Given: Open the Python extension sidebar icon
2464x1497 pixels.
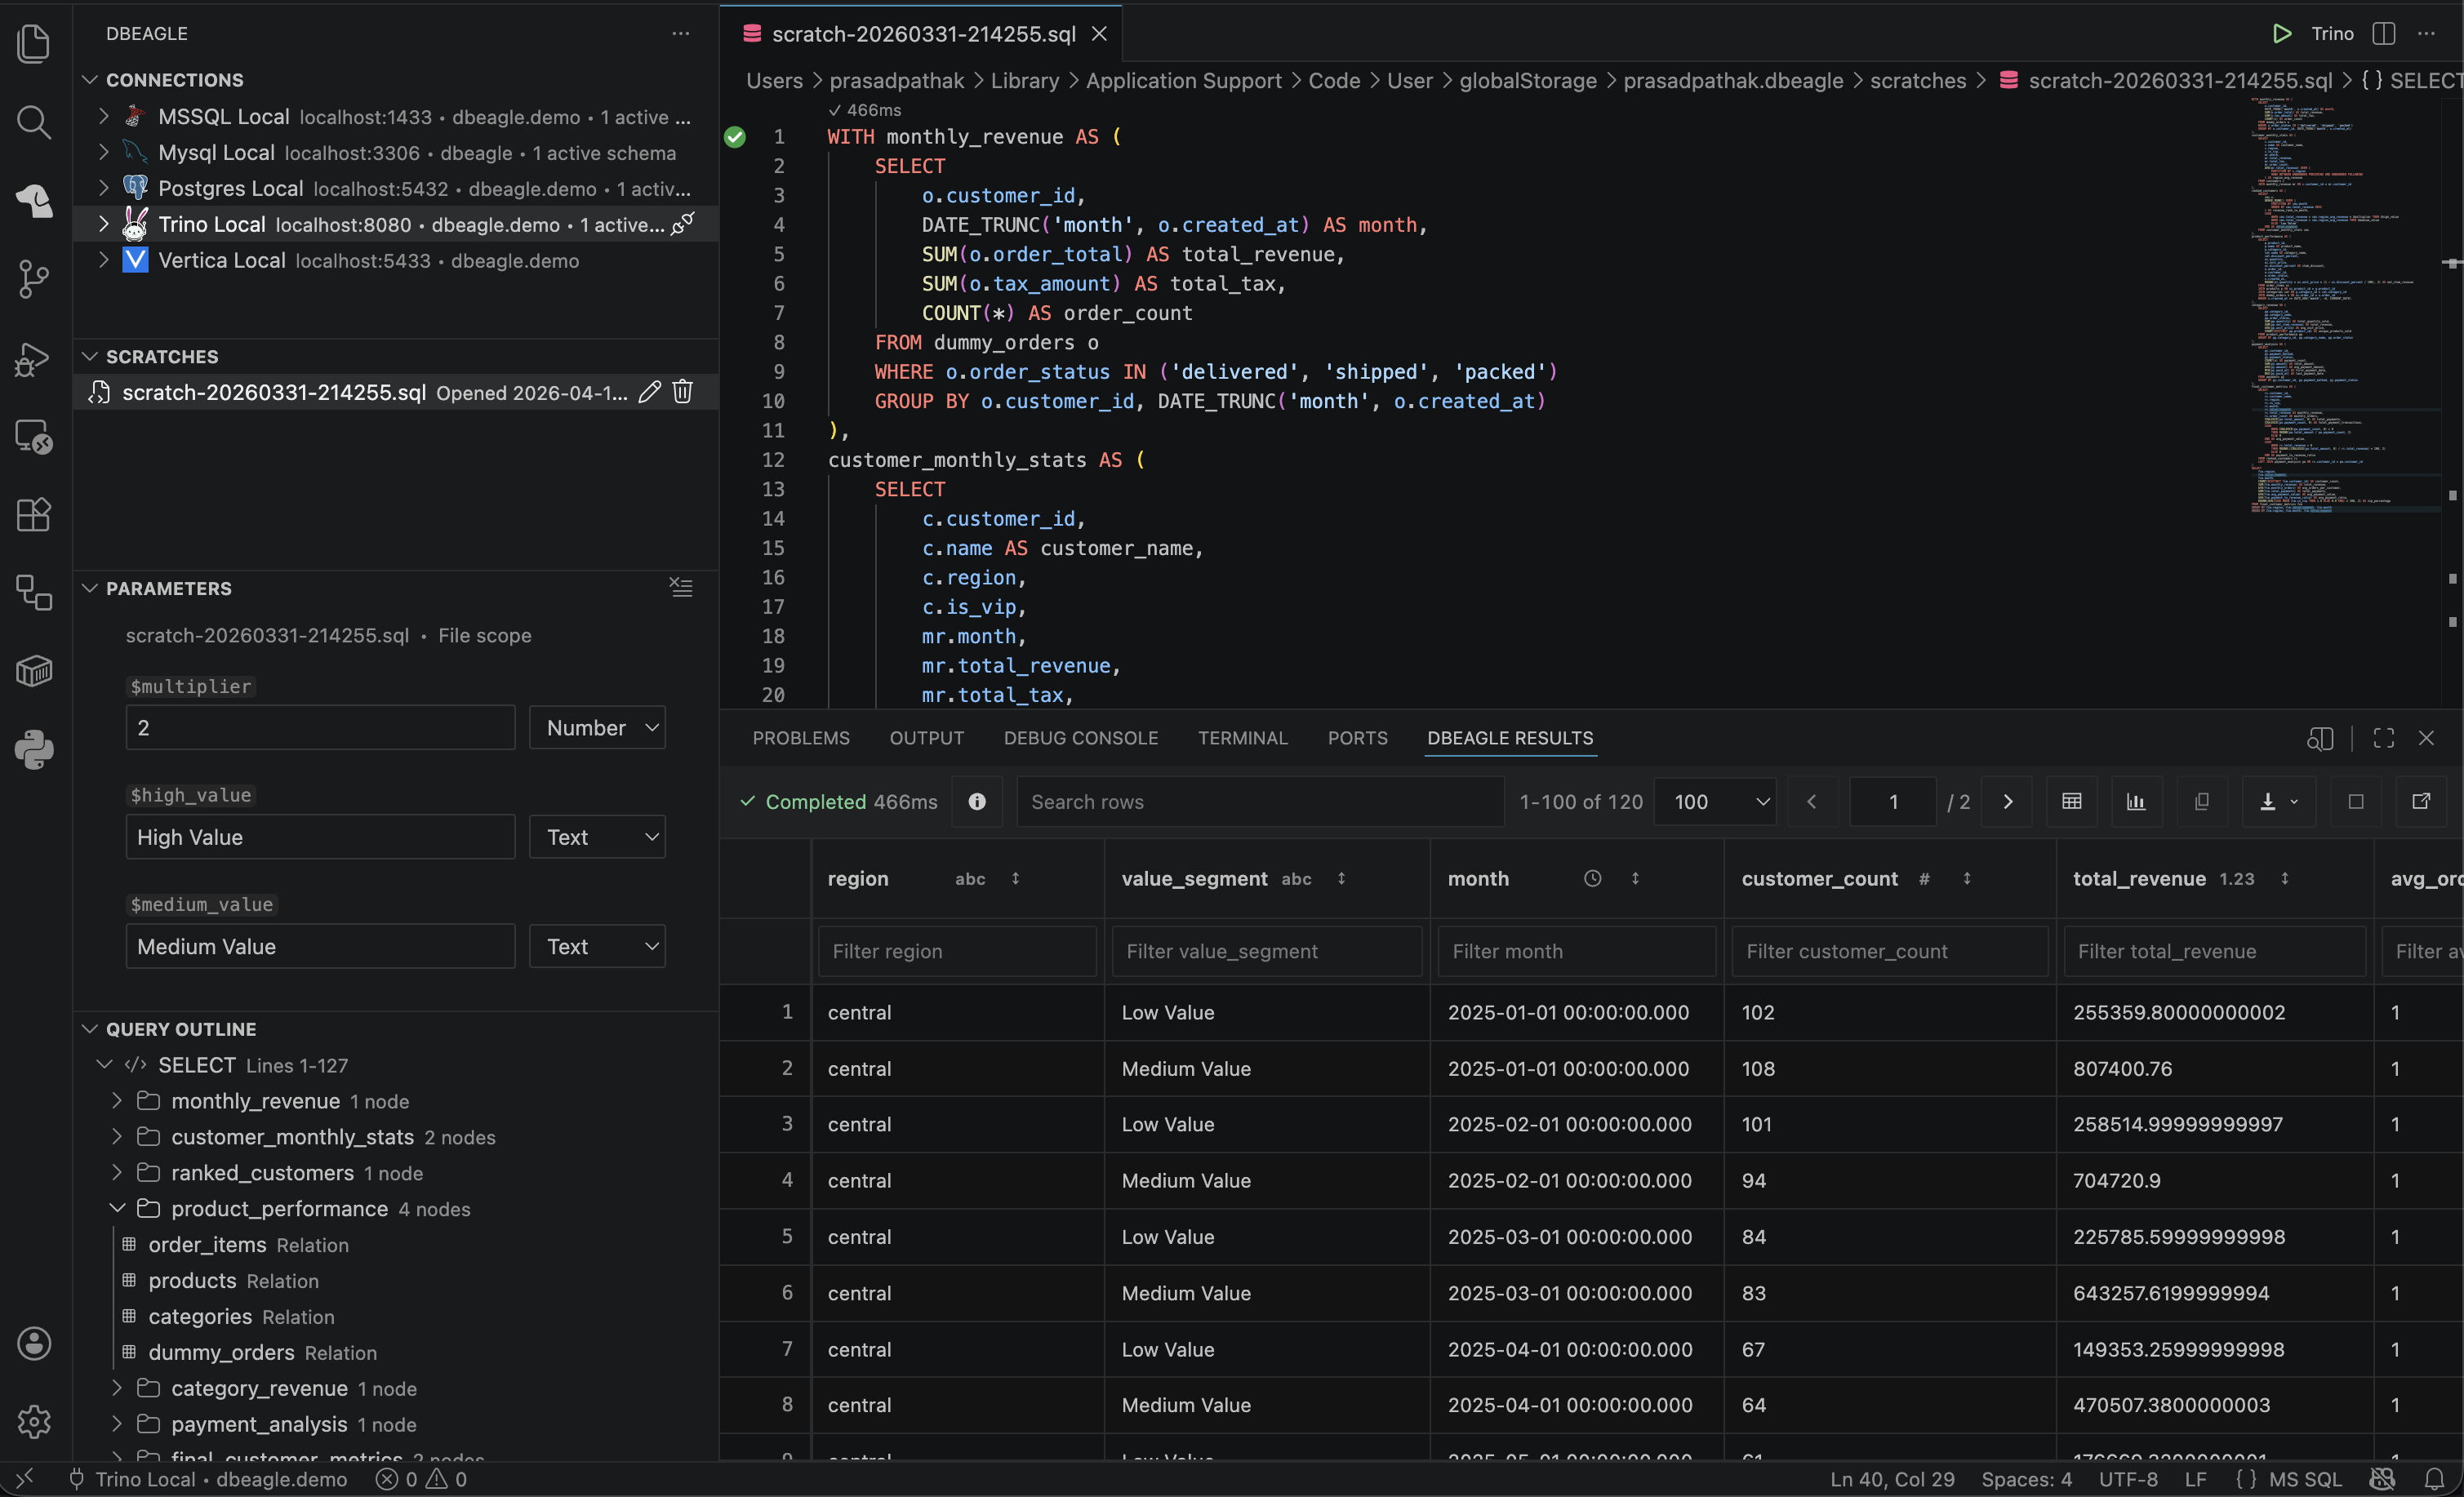Looking at the screenshot, I should pyautogui.click(x=35, y=751).
